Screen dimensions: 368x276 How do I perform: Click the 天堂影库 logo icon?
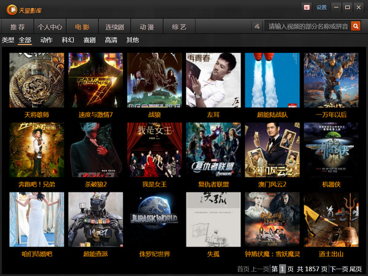point(12,10)
